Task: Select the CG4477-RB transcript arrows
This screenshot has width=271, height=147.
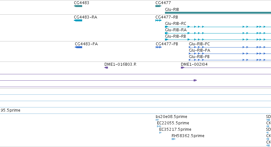Action: (159, 20)
